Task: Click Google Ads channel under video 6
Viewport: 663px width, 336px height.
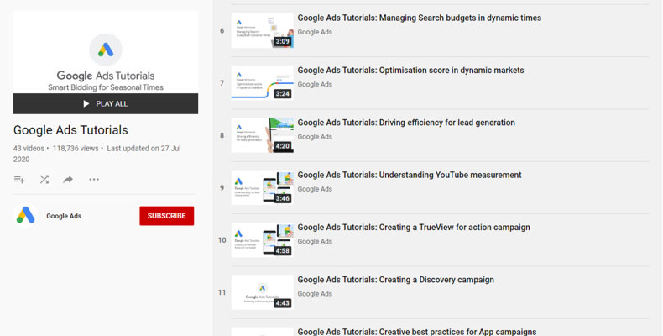Action: click(315, 32)
